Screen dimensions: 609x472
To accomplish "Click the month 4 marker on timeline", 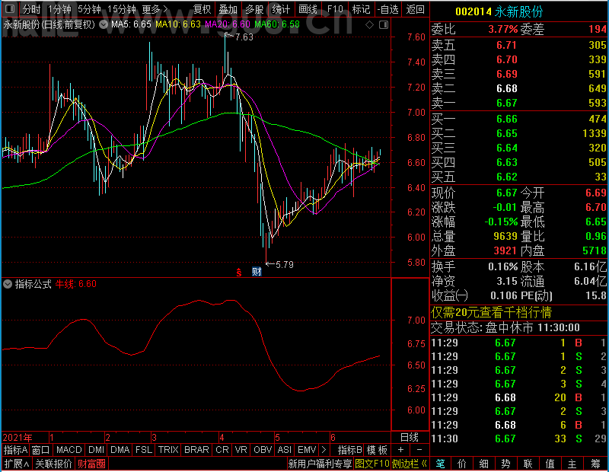I will click(x=222, y=438).
